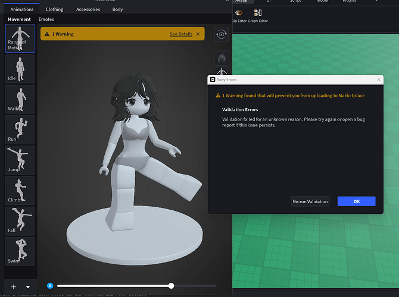Select the Run animation preview
The image size is (399, 297).
point(20,129)
